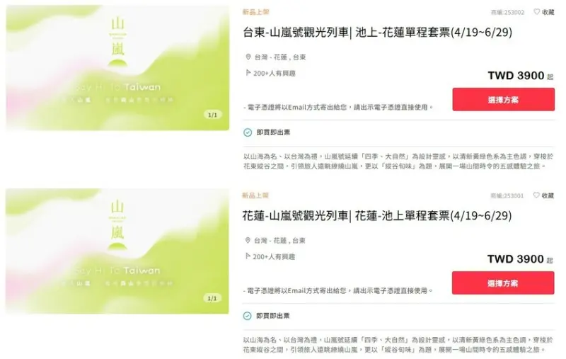Click the TWD 3900 price on the first listing

[516, 76]
